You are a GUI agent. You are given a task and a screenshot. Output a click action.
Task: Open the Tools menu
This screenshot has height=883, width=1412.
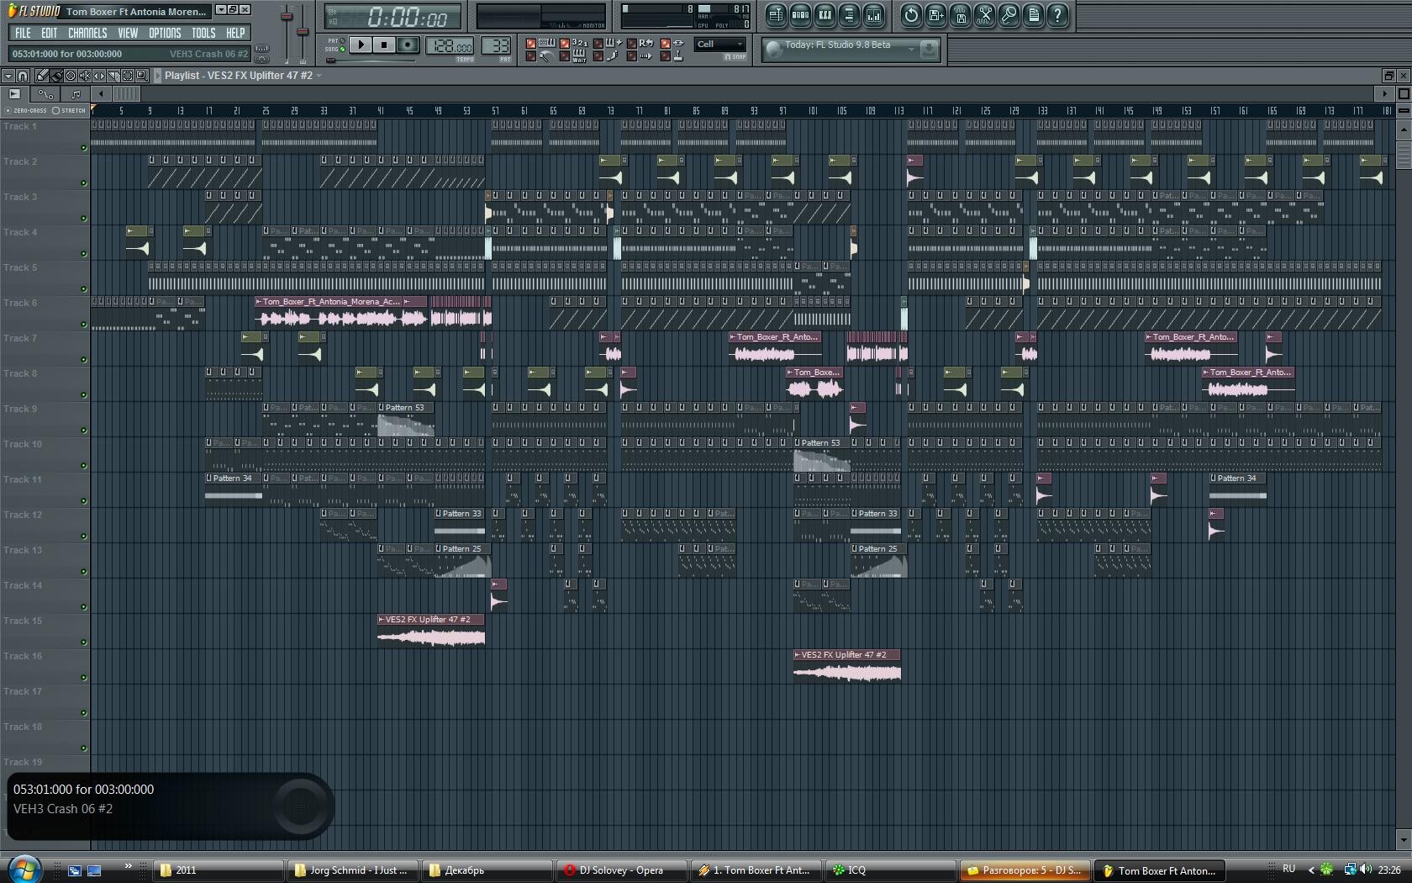[203, 33]
